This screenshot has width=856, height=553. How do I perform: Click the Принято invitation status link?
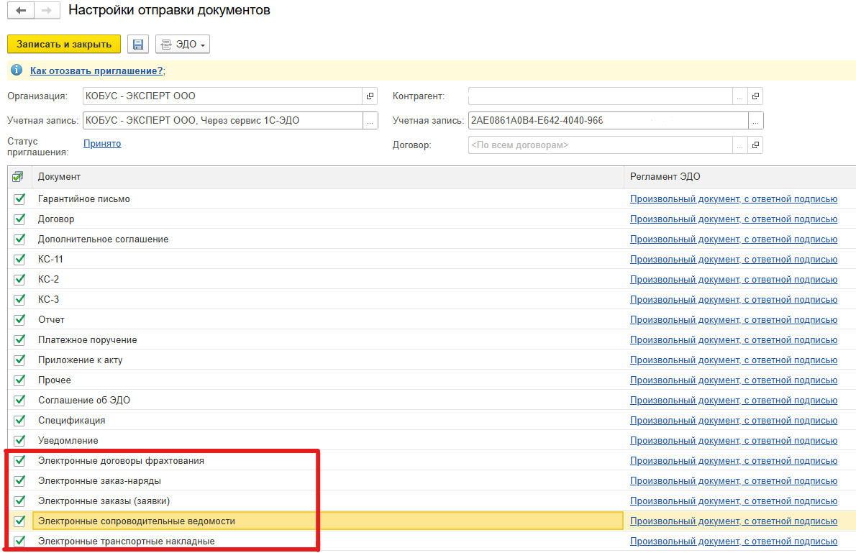point(102,144)
